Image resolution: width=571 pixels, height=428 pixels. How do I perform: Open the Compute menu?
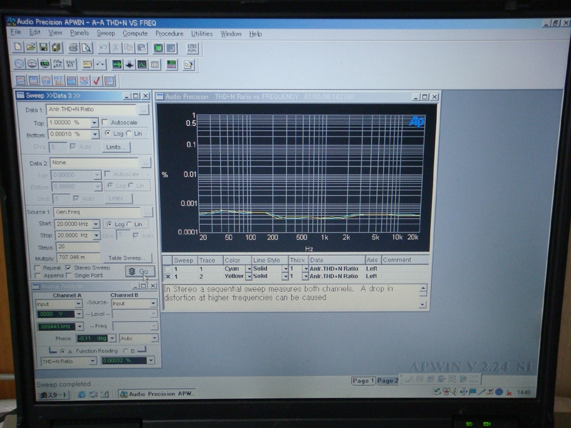pos(135,33)
